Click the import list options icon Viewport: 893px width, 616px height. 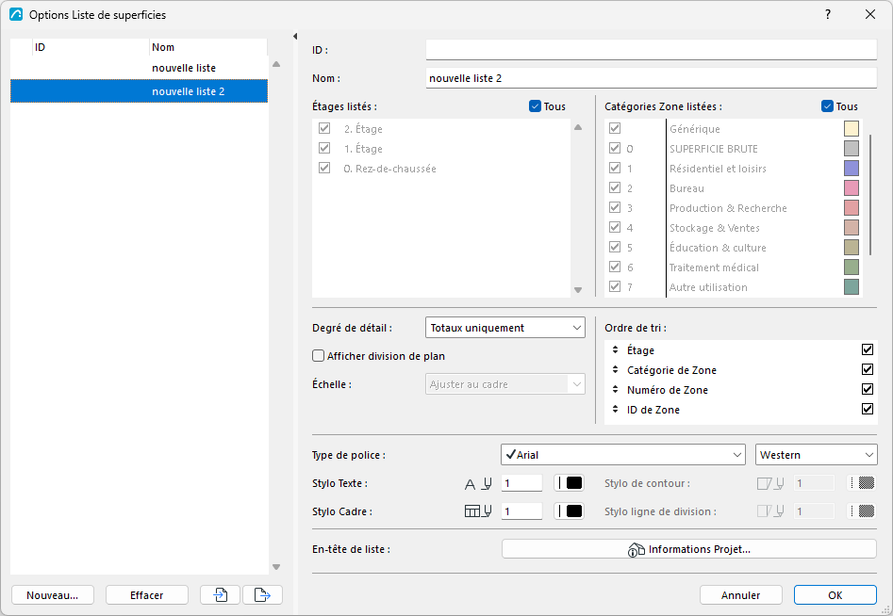tap(220, 595)
